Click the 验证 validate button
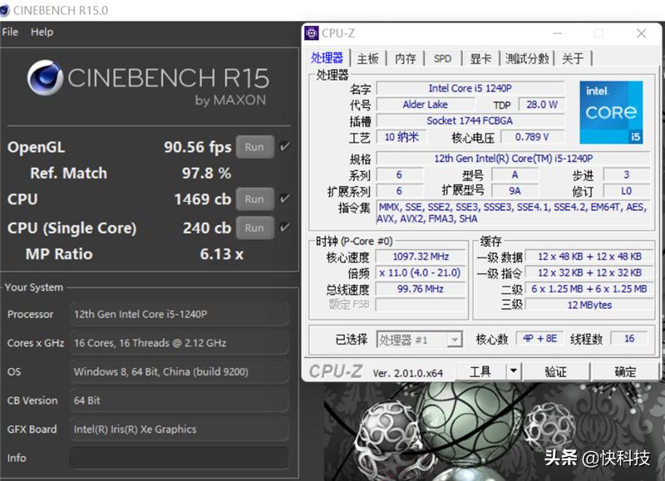Screen dimensions: 665x481 click(x=555, y=371)
